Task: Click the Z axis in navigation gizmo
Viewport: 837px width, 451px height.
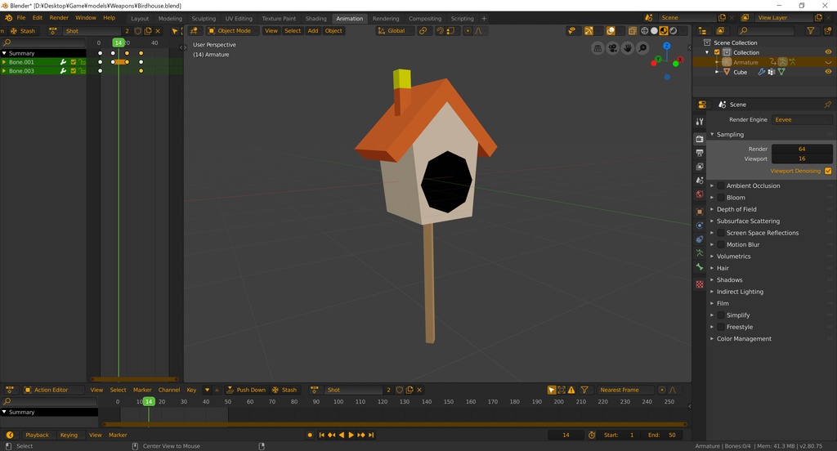Action: tap(667, 46)
